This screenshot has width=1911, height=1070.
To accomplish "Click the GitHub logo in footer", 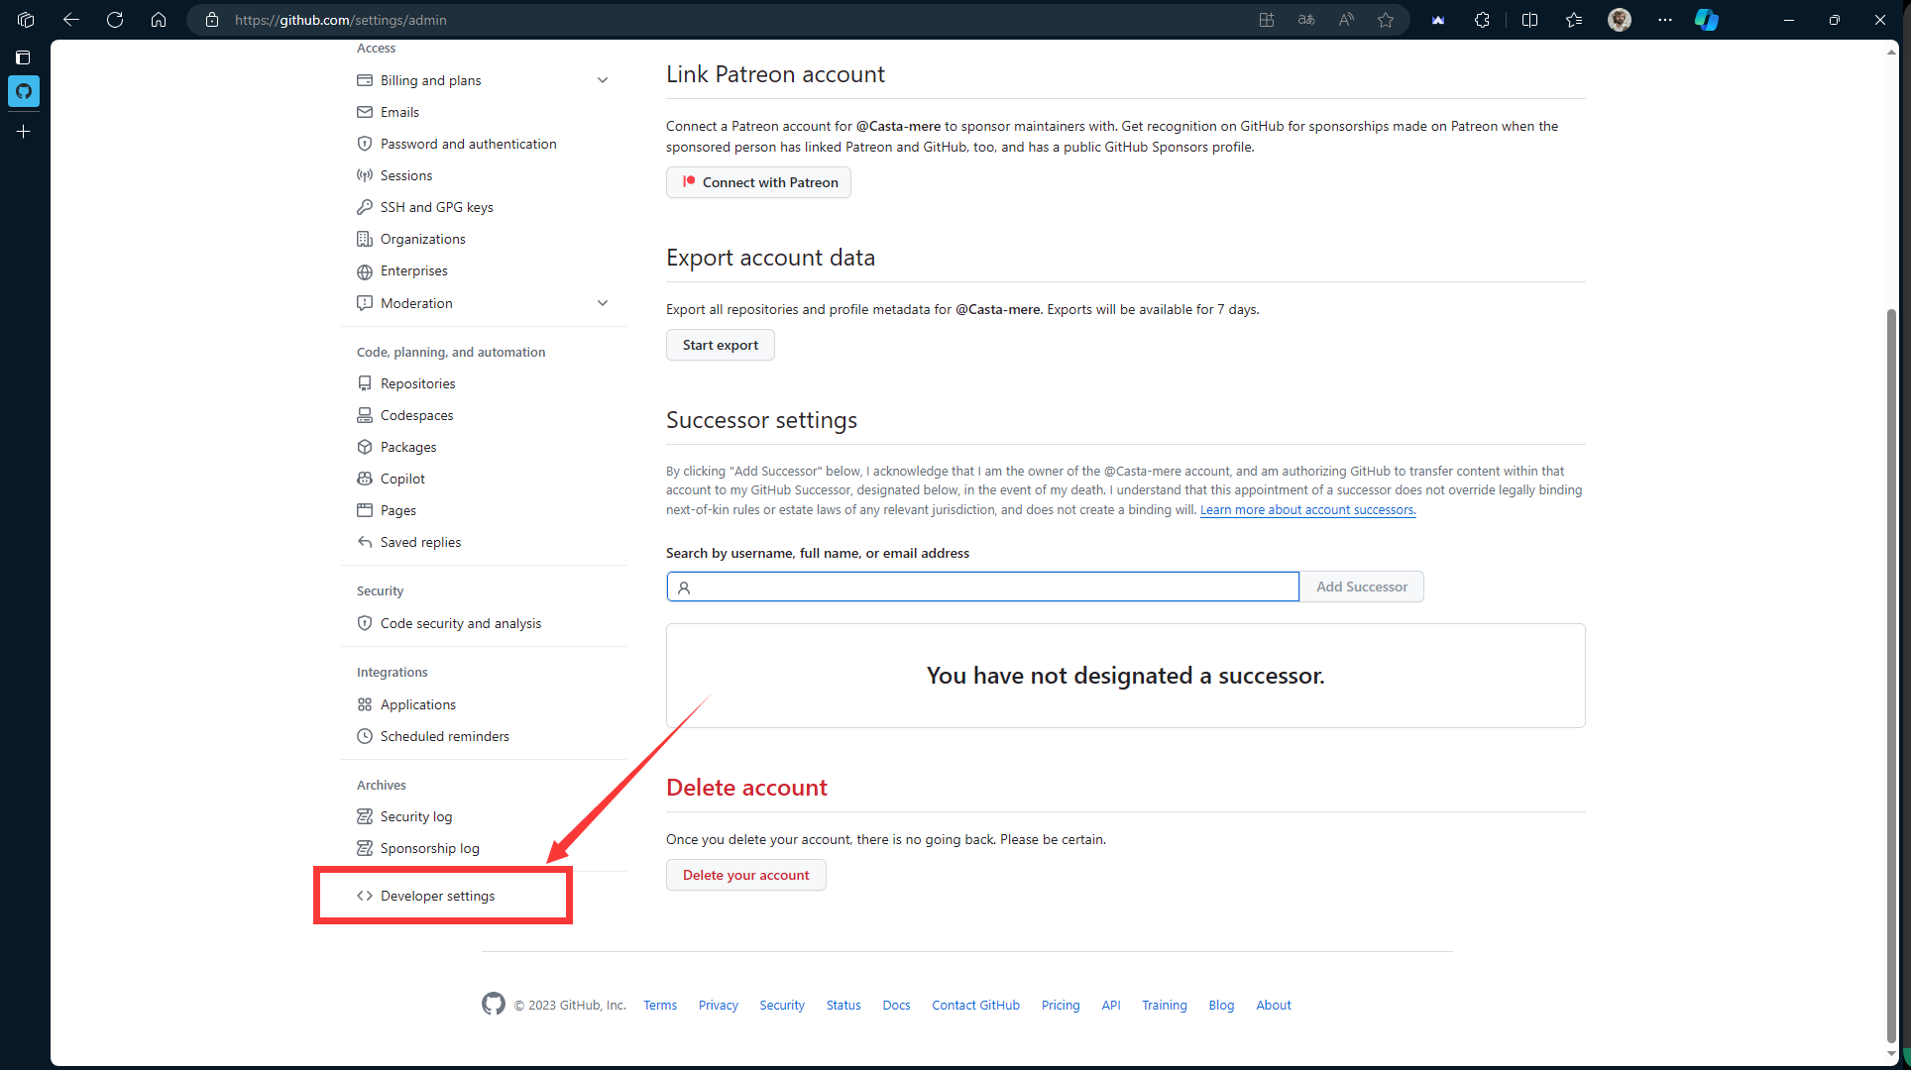I will click(x=494, y=1004).
